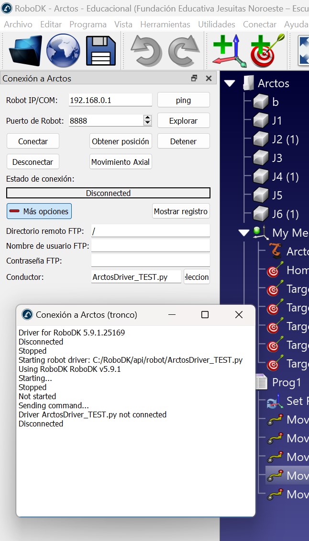Viewport: 309px width, 541px height.
Task: Click the Conectar button in panel
Action: tap(33, 141)
